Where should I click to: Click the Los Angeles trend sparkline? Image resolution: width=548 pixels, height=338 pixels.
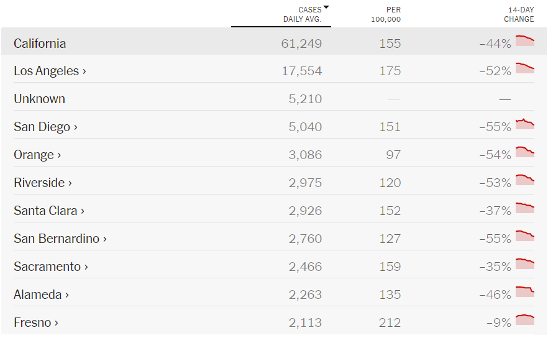[x=525, y=68]
